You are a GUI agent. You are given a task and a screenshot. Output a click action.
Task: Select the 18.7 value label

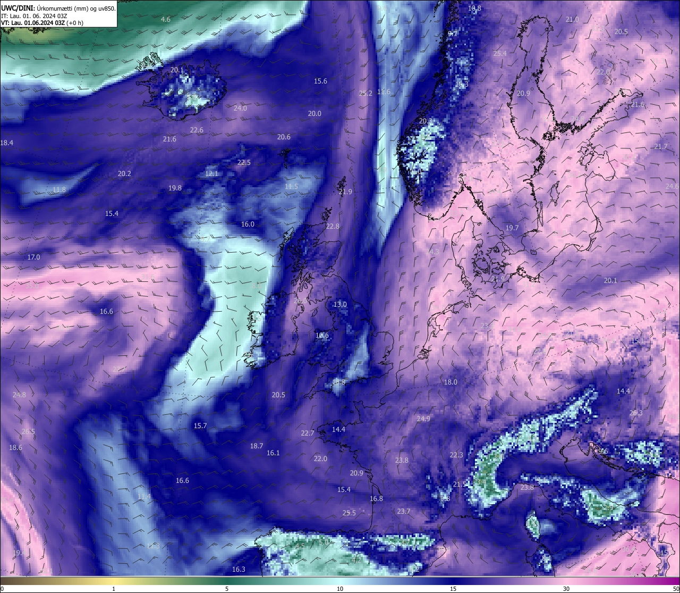(x=257, y=446)
